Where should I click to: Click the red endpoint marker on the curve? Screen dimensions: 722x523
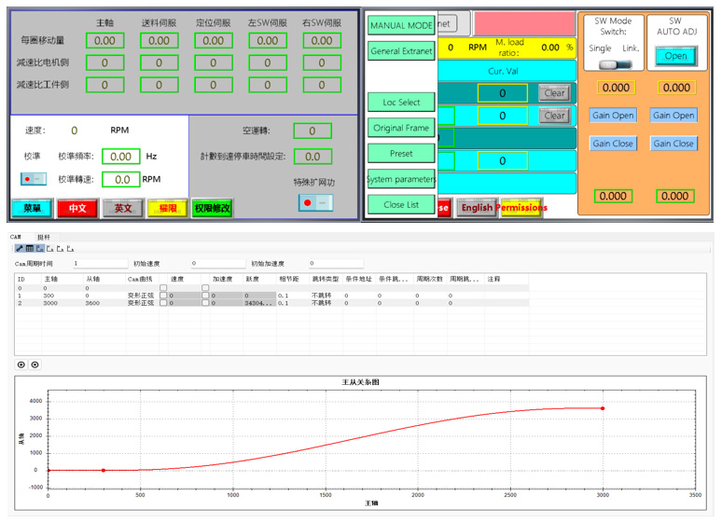[603, 408]
